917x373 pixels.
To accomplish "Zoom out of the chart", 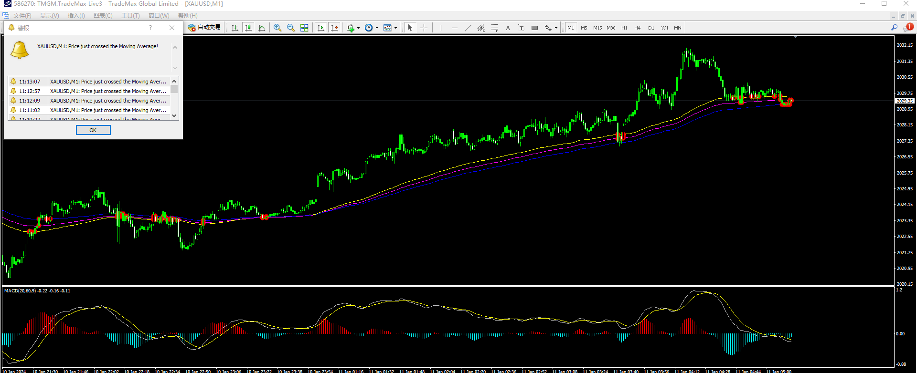I will pyautogui.click(x=291, y=28).
